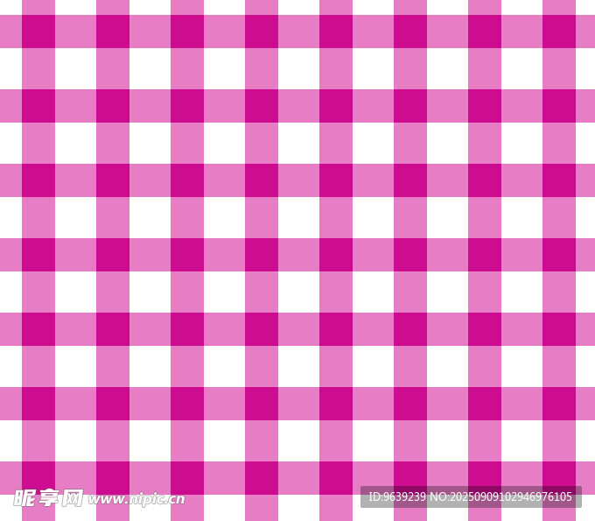The image size is (595, 521).
Task: Pick light pink segment of first horizontal band between first two stripes
Action: [75, 32]
